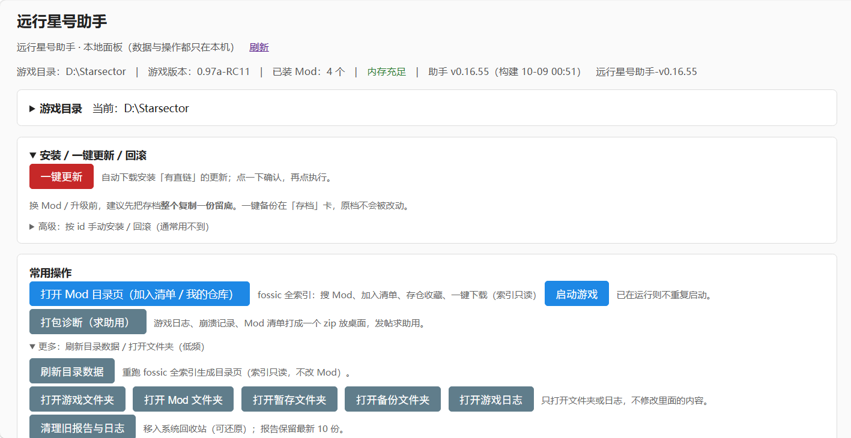Click the 游戏版本：0.97a-RC11 status text
The height and width of the screenshot is (438, 851).
point(199,72)
